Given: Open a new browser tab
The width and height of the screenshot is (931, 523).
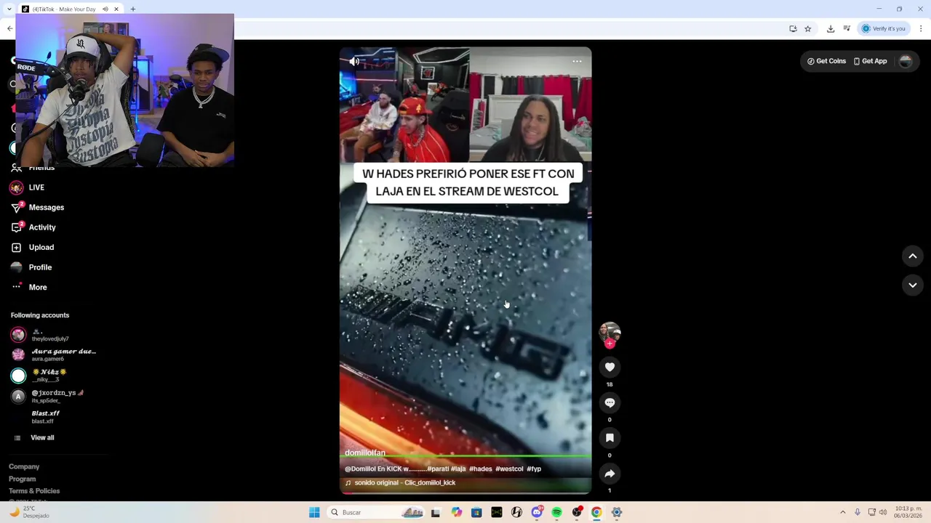Looking at the screenshot, I should click(x=132, y=9).
